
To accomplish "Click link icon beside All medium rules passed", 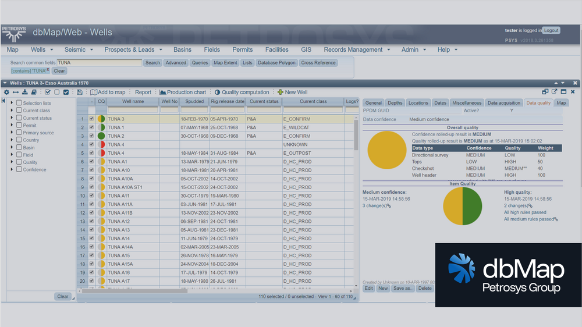I will coord(556,219).
